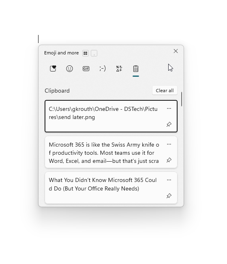Screen dimensions: 227x264
Task: Switch to the Emoji smiley tab
Action: tap(69, 69)
